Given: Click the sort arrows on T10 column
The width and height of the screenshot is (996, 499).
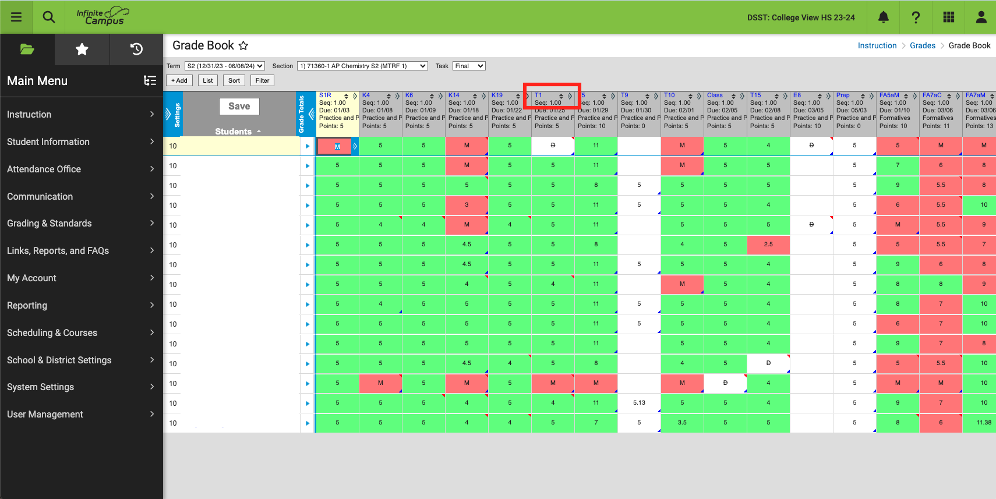Looking at the screenshot, I should (691, 96).
